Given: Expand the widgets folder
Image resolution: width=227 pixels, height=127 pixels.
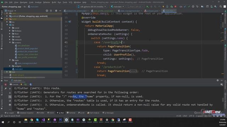Looking at the screenshot, I should pos(10,66).
